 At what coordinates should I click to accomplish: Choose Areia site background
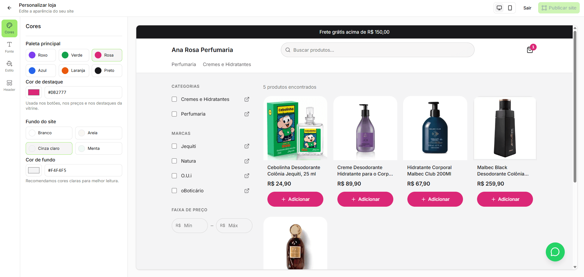pyautogui.click(x=99, y=133)
